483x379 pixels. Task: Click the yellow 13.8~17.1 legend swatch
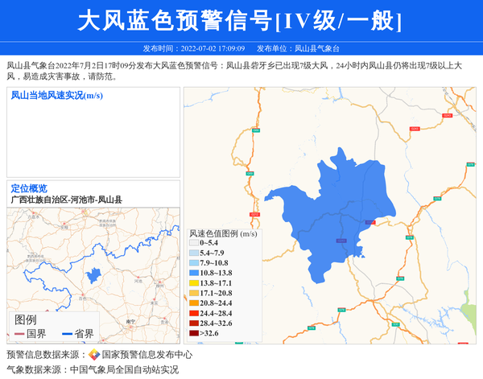coord(194,283)
